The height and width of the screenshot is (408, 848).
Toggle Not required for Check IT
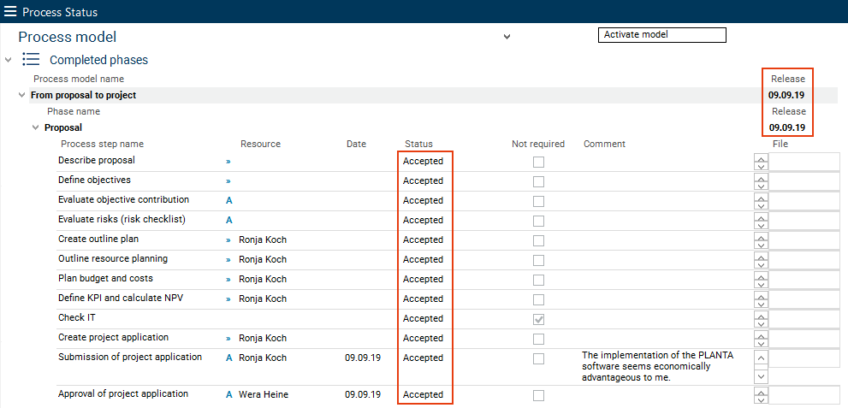click(x=538, y=319)
